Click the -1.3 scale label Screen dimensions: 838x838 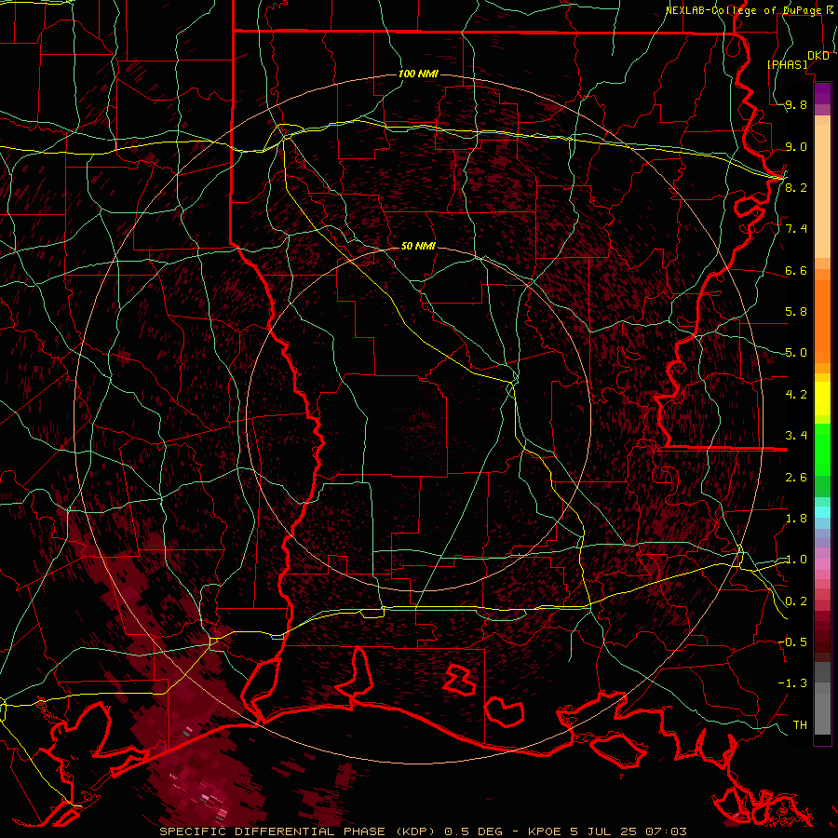point(792,683)
